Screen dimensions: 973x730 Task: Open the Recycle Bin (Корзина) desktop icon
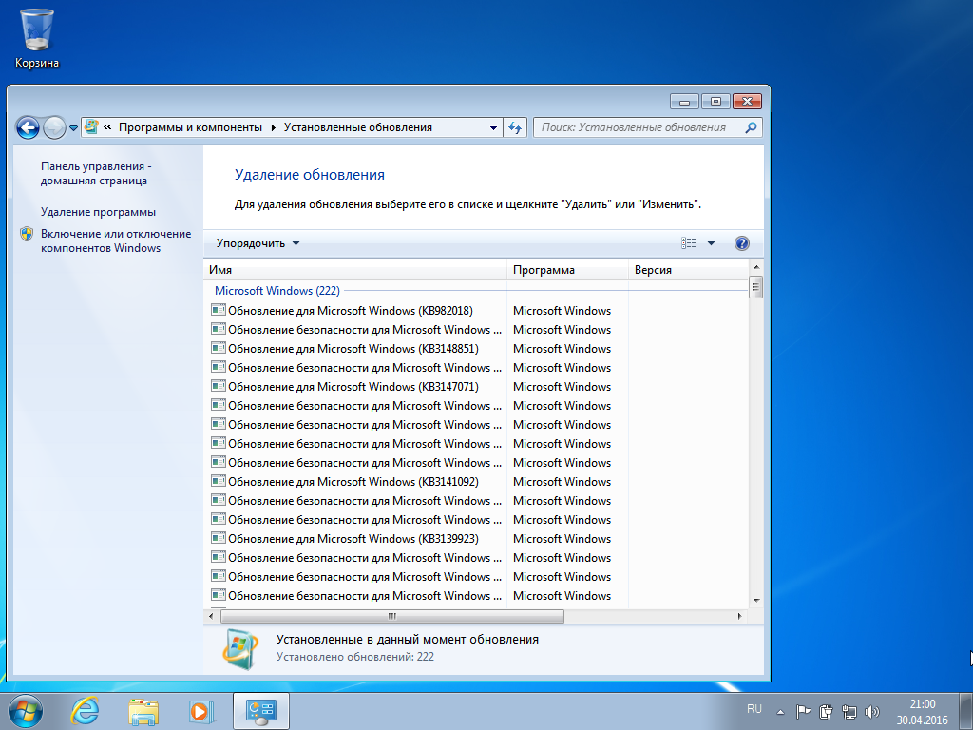(x=37, y=38)
